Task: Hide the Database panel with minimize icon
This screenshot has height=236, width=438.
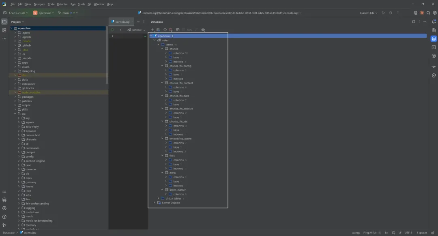Action: 425,21
